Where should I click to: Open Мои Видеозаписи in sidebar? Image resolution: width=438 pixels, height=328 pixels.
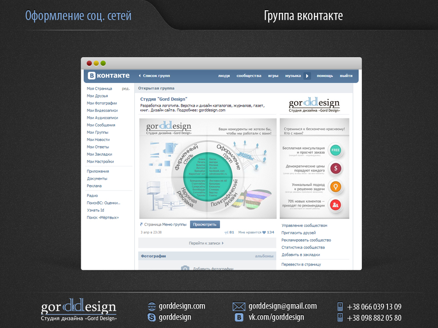102,111
